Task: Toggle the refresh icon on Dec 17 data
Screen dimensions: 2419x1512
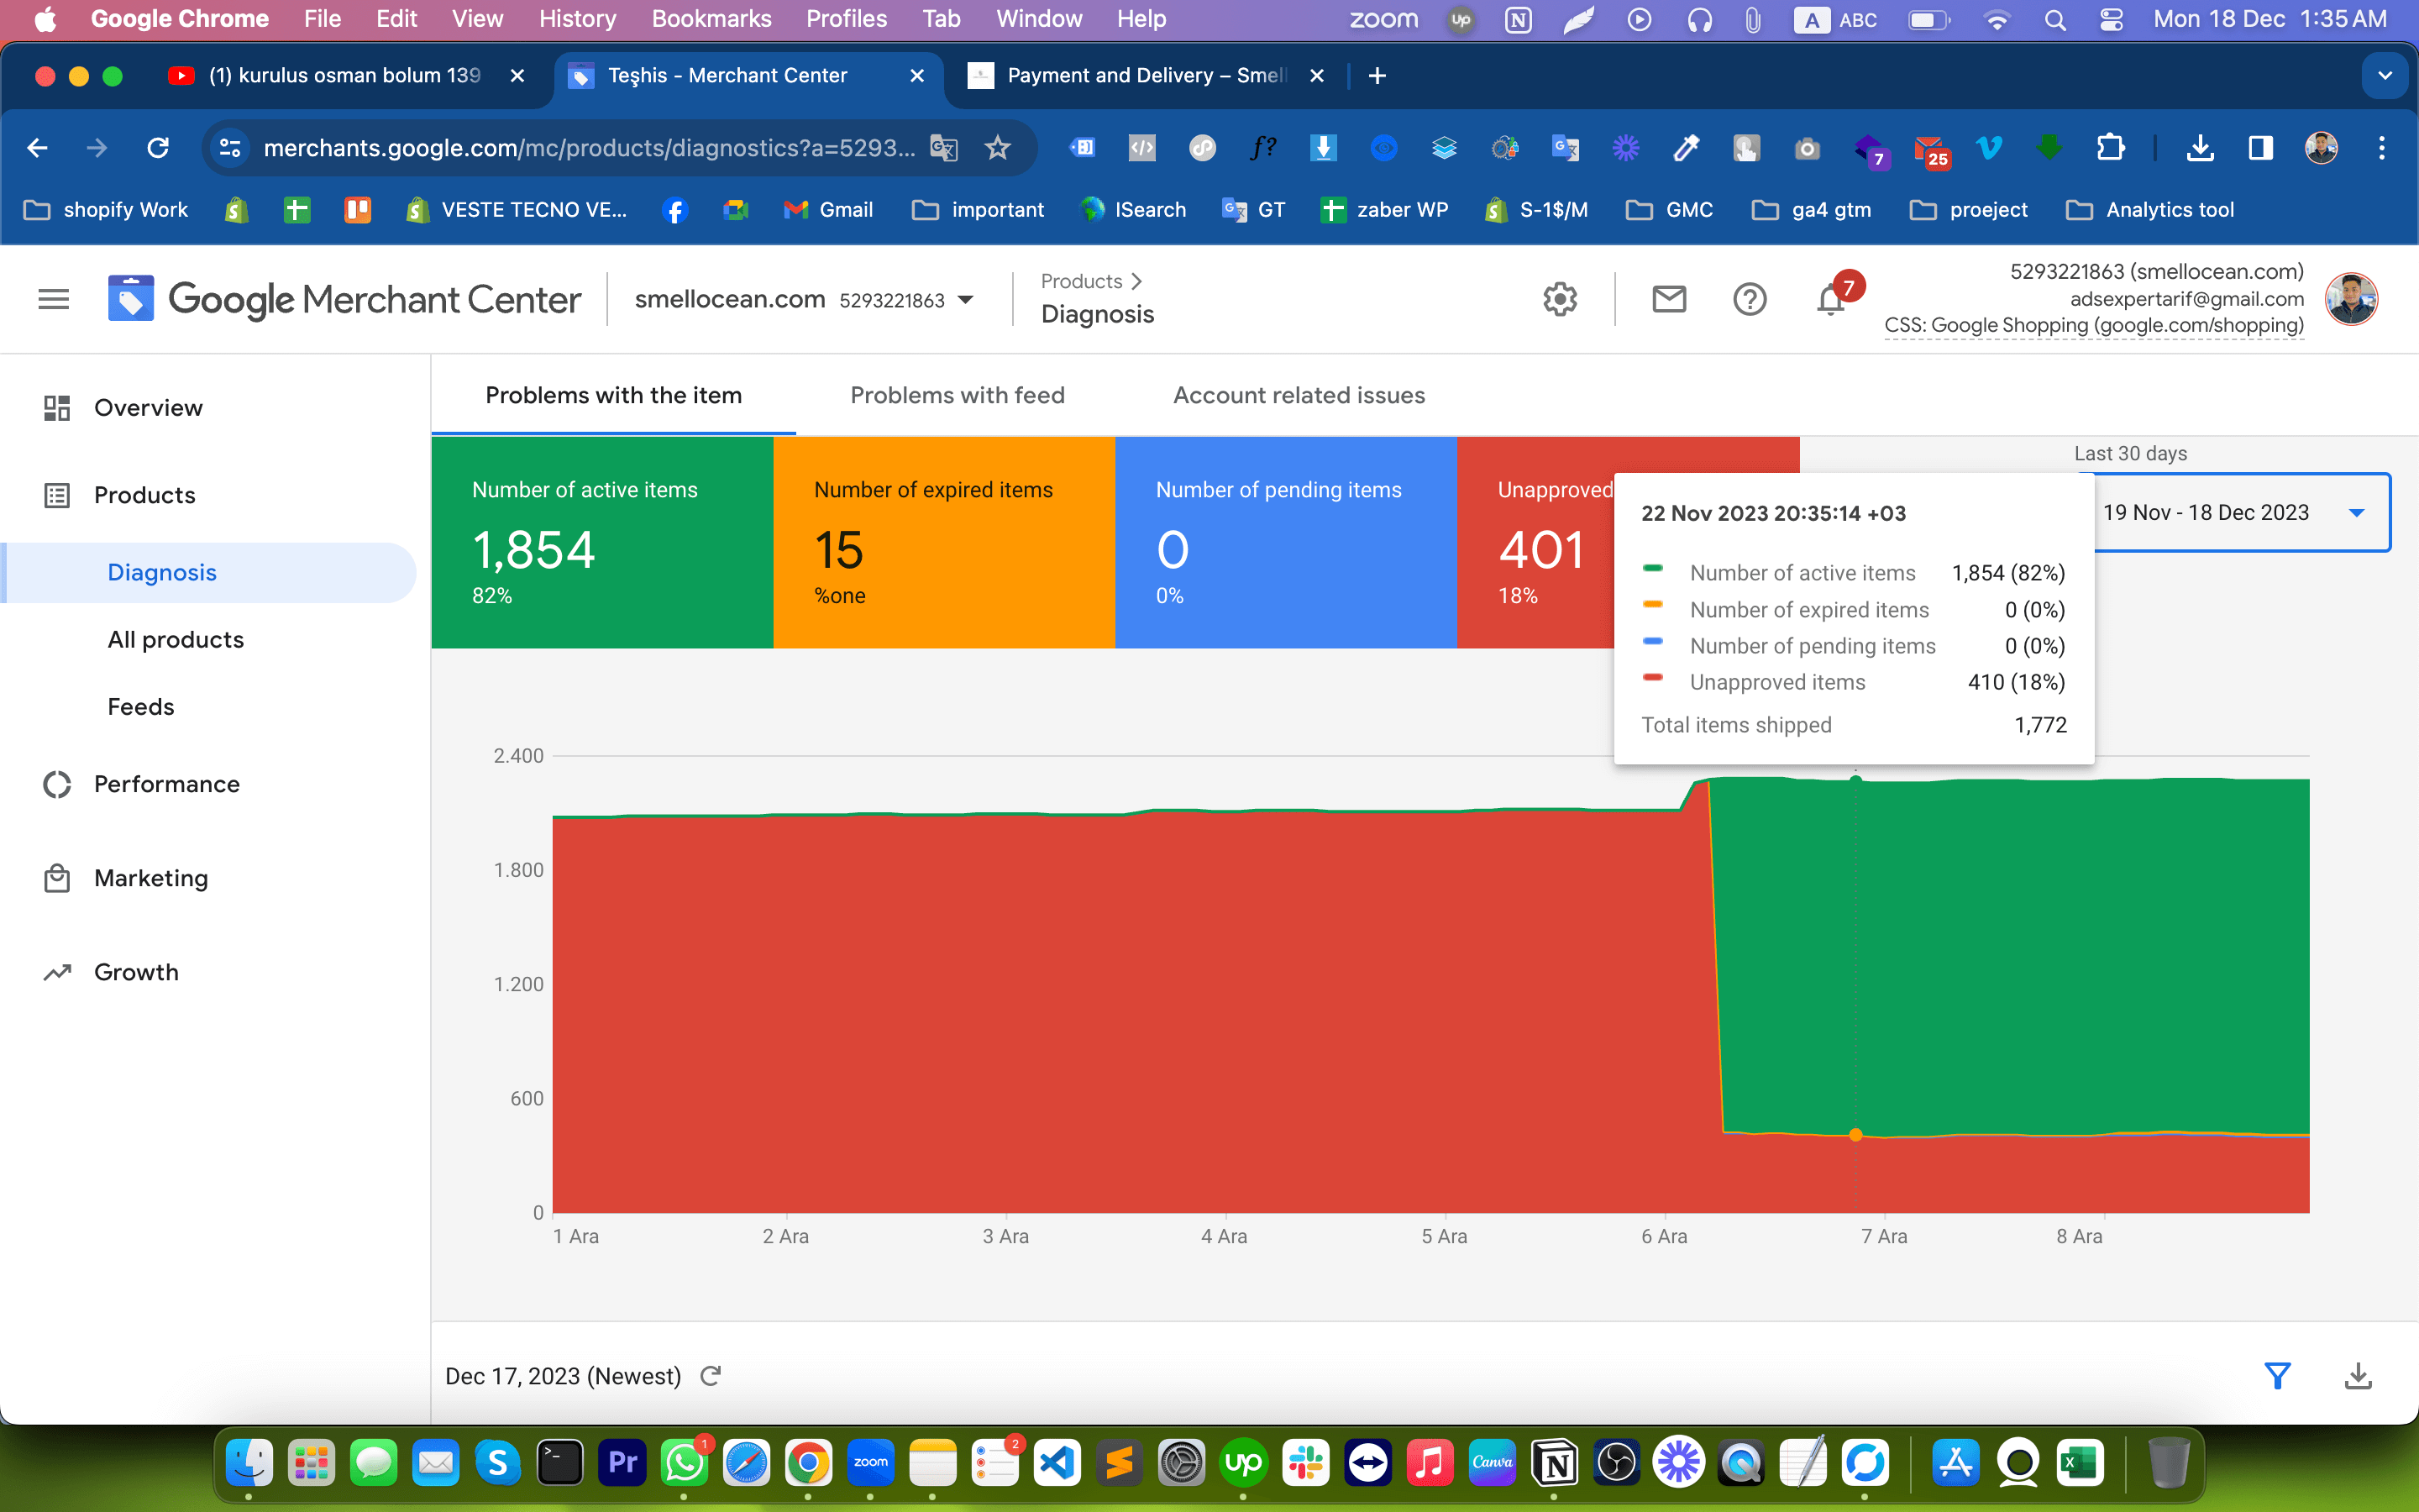Action: coord(711,1376)
